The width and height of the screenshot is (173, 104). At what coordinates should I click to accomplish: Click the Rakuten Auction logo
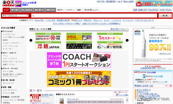(x=8, y=3)
